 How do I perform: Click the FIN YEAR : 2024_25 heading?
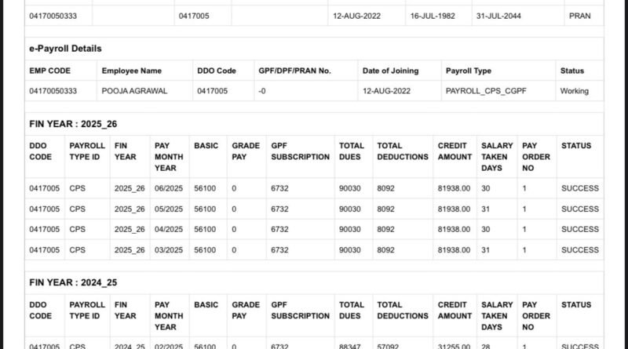point(73,282)
